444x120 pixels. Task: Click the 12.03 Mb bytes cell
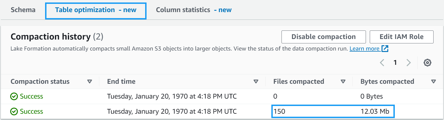click(x=375, y=111)
